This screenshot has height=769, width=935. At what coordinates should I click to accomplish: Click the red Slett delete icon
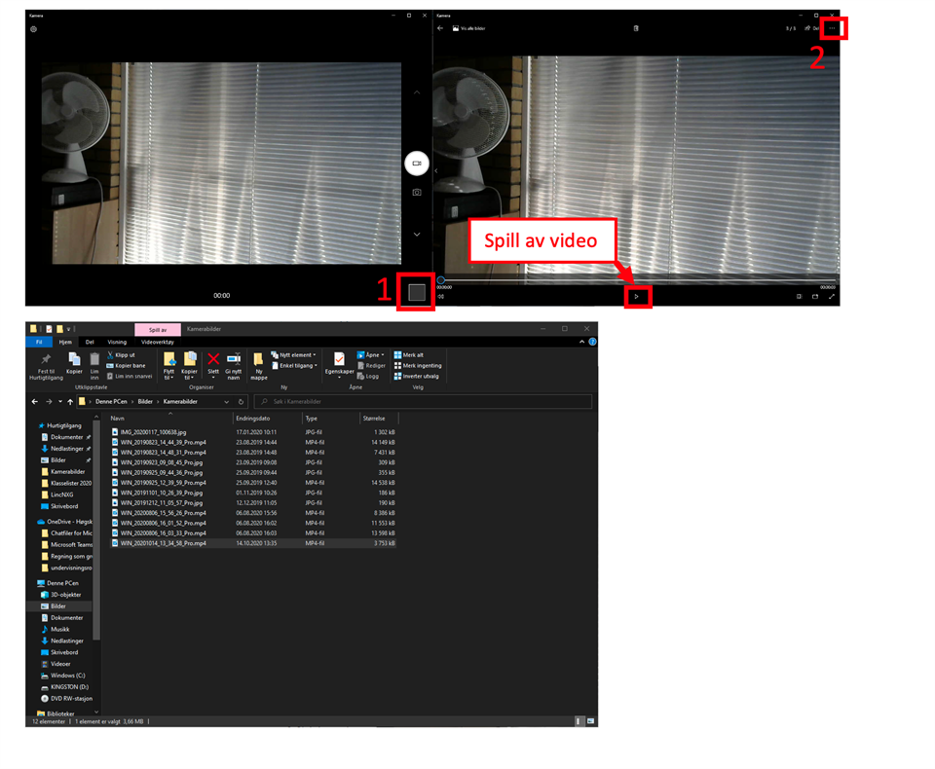pyautogui.click(x=213, y=359)
